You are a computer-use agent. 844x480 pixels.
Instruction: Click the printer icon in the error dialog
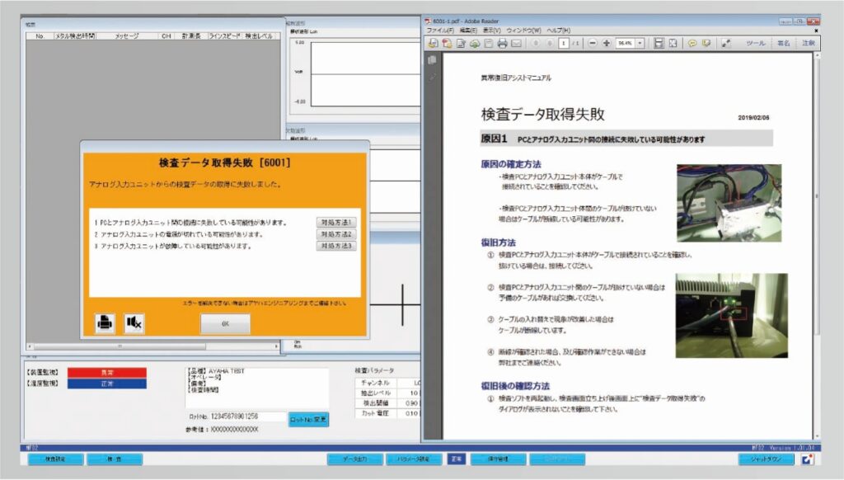[x=104, y=323]
